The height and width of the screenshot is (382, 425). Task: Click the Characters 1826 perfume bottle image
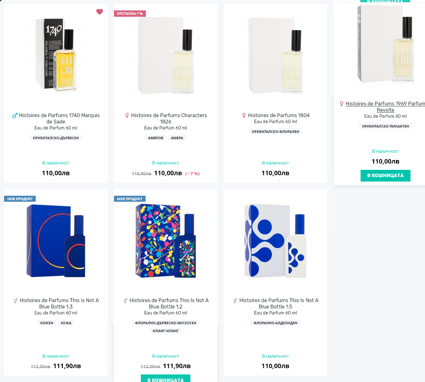pyautogui.click(x=165, y=56)
